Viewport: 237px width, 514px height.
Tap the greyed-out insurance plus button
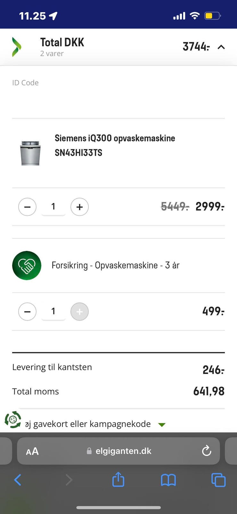79,311
